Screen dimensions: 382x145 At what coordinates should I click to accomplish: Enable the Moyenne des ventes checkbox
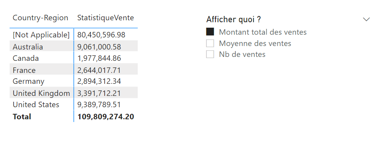pyautogui.click(x=210, y=43)
